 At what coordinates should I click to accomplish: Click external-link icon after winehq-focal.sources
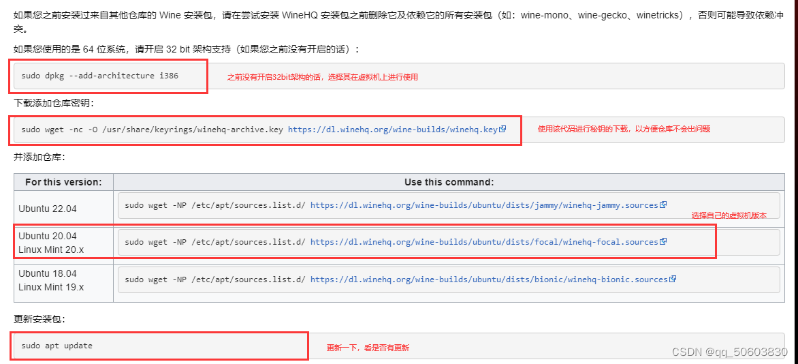(663, 241)
